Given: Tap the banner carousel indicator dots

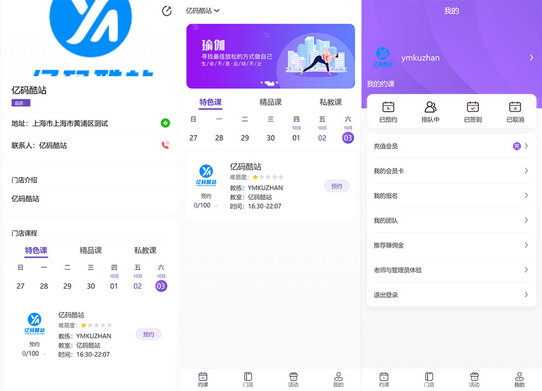Looking at the screenshot, I should [269, 82].
